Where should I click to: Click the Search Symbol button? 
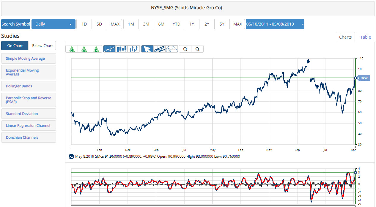point(16,24)
